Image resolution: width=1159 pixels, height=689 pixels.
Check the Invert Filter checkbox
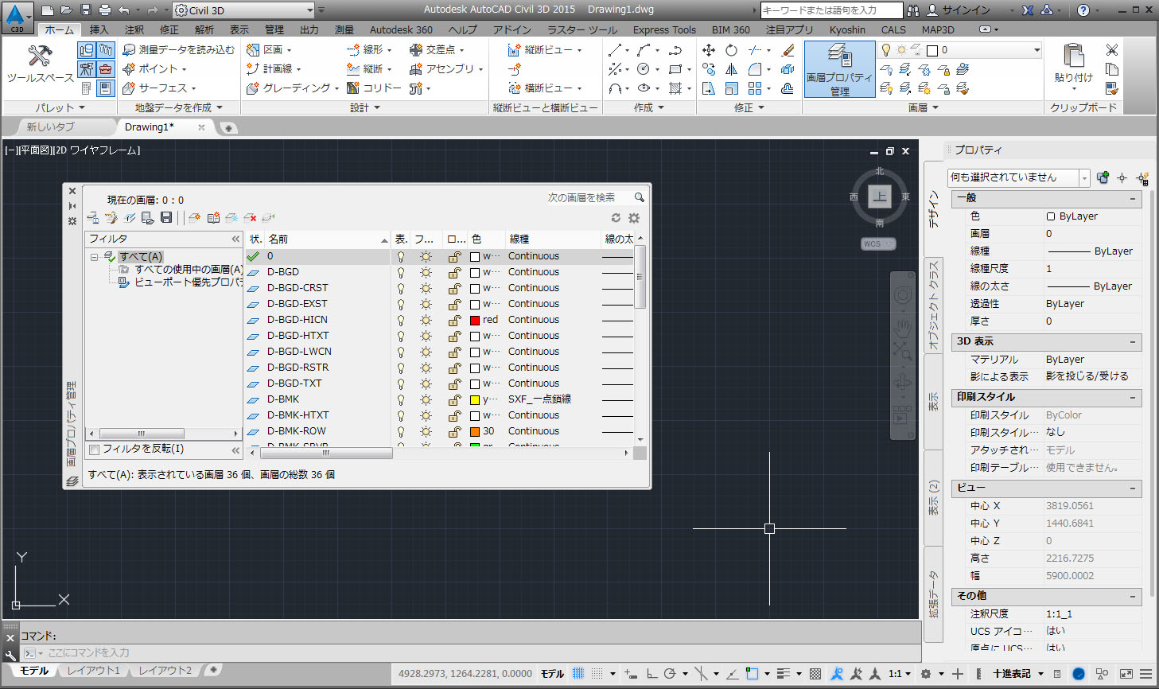pyautogui.click(x=95, y=450)
